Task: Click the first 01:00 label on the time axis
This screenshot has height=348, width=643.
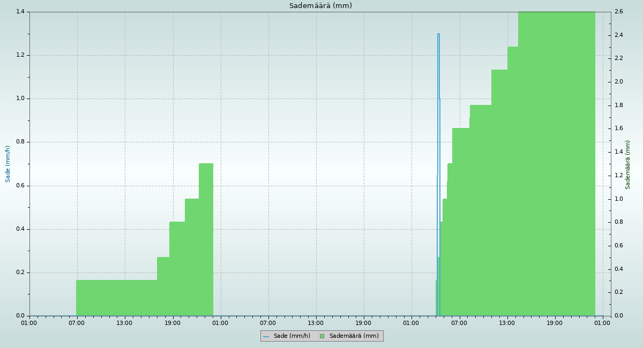Action: pyautogui.click(x=29, y=323)
